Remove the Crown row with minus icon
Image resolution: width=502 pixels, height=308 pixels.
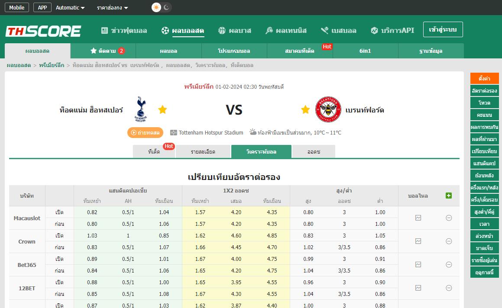(449, 241)
